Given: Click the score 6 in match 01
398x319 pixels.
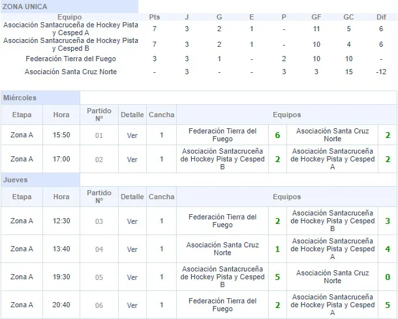Looking at the screenshot, I should coord(277,135).
